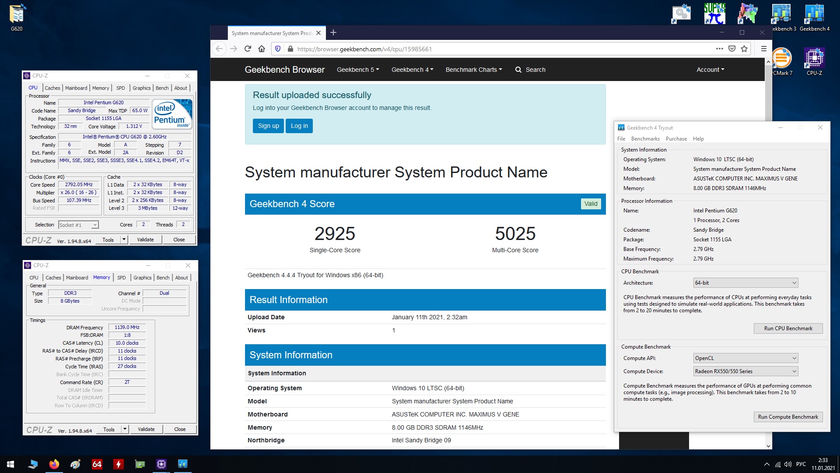Reload the Geekbench result page
This screenshot has height=473, width=840.
tap(248, 49)
